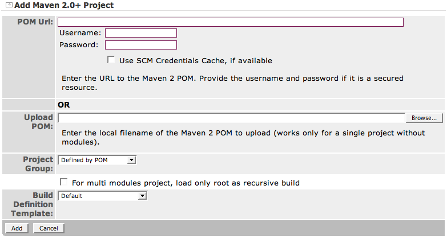Cancel adding the Maven project

(x=49, y=228)
